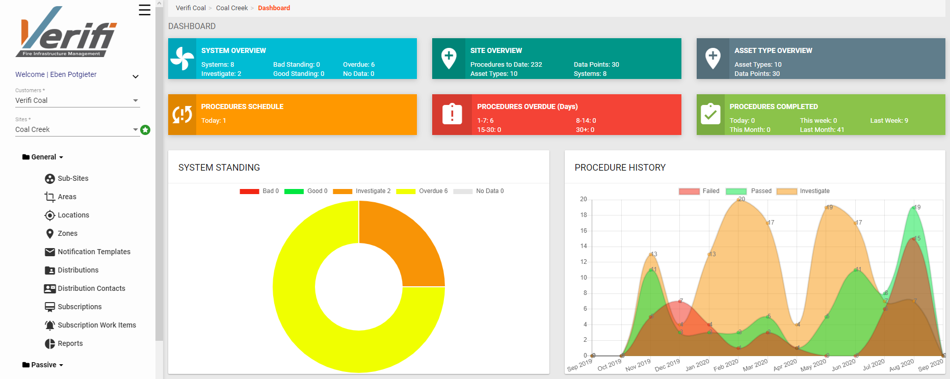This screenshot has height=379, width=950.
Task: Toggle Investigate series in System Standing legend
Action: 362,192
